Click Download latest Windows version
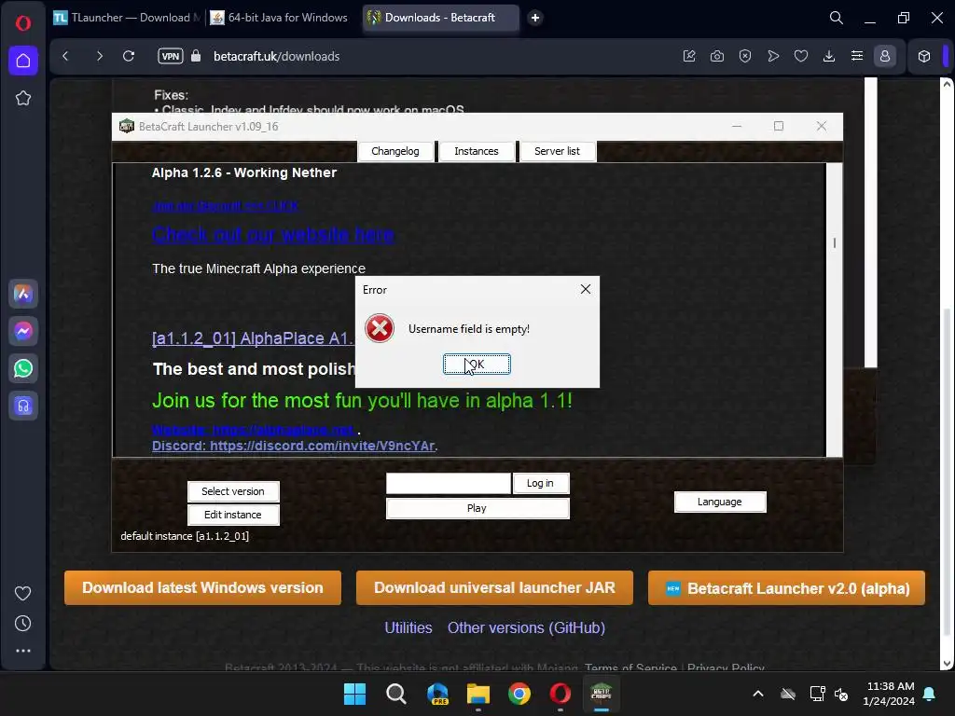 [202, 587]
